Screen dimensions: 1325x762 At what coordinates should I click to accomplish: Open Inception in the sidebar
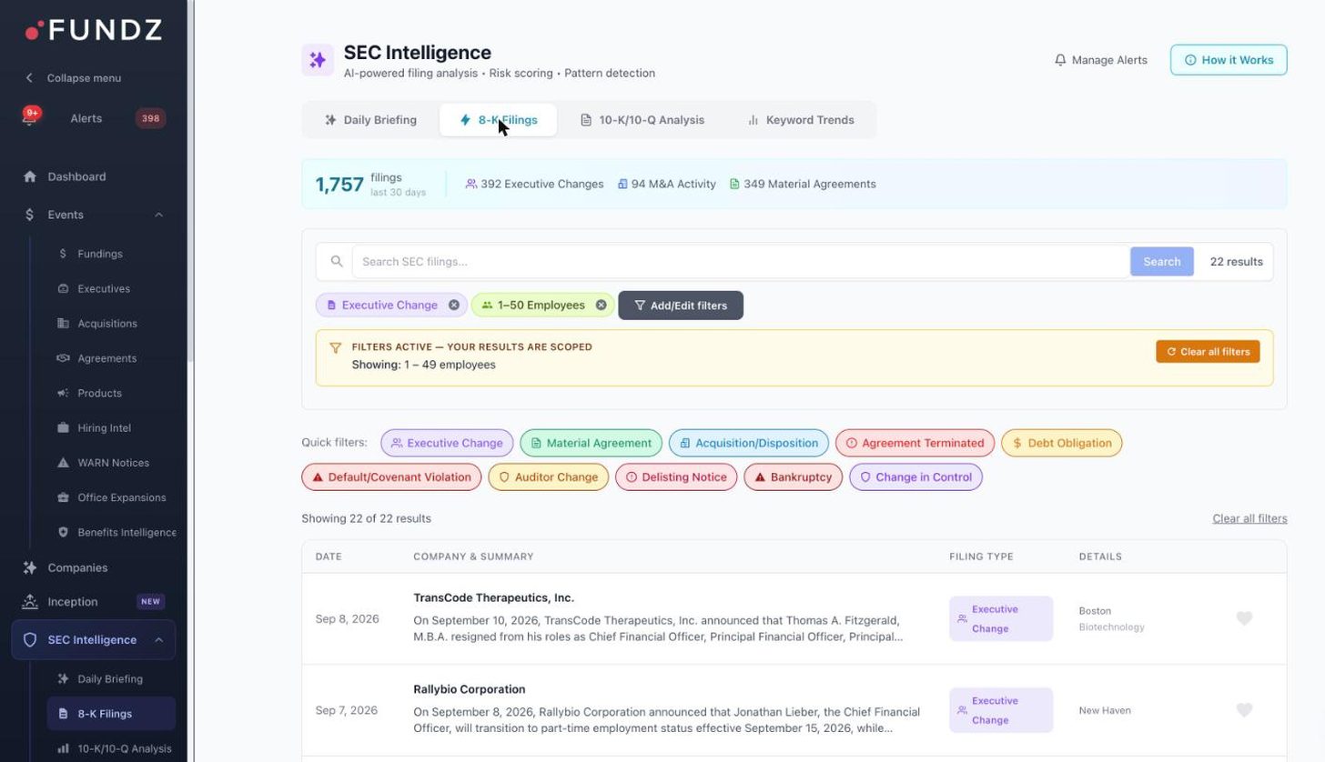point(73,602)
